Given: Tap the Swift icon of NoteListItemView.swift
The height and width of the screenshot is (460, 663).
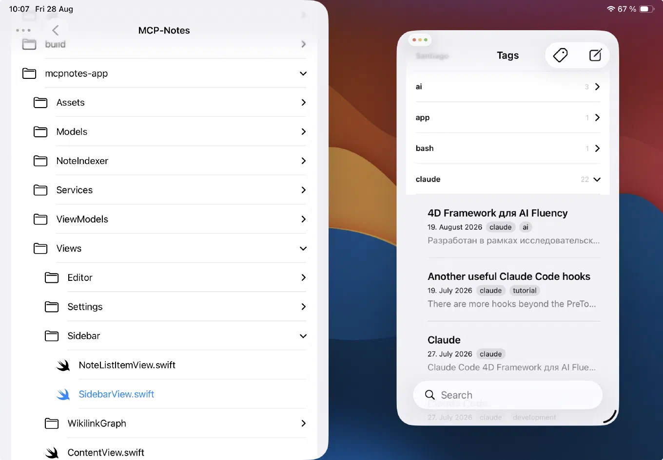Looking at the screenshot, I should coord(63,366).
